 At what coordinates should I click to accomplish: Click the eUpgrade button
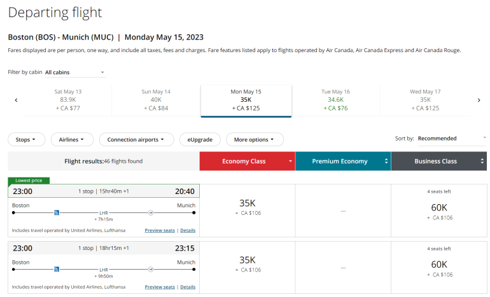[200, 139]
